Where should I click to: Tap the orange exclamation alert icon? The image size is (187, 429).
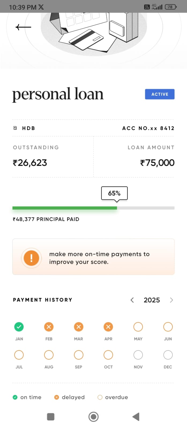point(31,258)
